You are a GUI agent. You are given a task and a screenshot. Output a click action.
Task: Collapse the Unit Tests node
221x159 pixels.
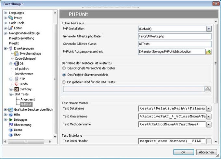tap(11, 94)
